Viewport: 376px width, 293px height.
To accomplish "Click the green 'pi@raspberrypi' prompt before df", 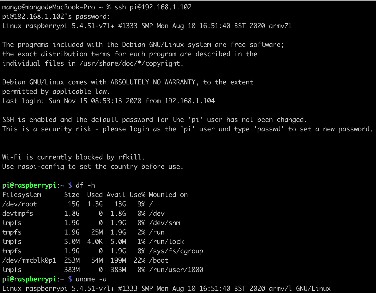I will click(29, 185).
